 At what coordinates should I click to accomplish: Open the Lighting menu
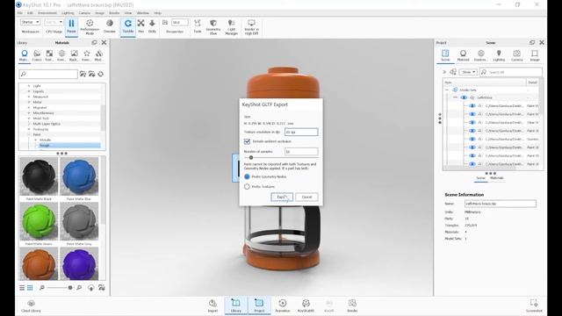click(x=68, y=13)
